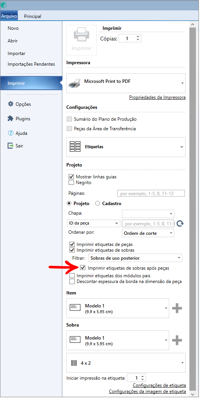Increase the Cópias count

138,37
